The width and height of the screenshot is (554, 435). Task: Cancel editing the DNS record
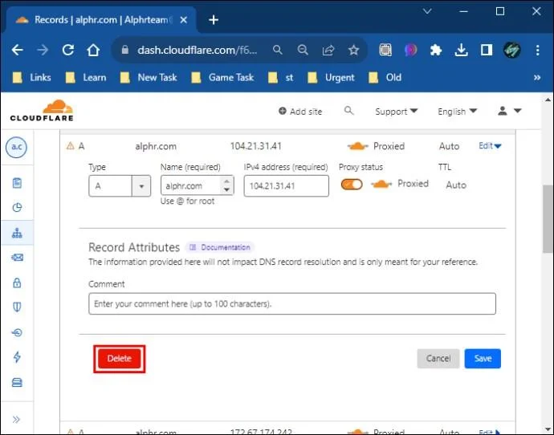point(438,359)
